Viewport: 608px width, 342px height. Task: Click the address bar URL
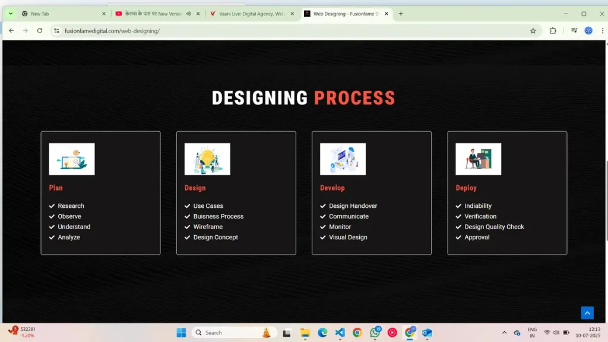coord(112,31)
